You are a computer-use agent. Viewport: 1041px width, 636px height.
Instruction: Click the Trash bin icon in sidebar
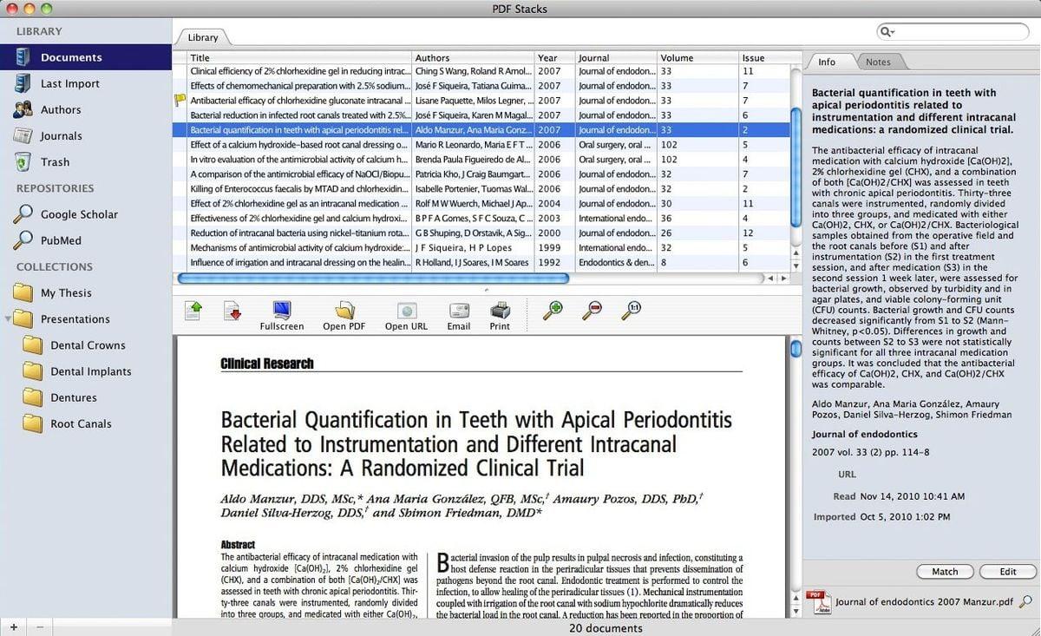23,161
